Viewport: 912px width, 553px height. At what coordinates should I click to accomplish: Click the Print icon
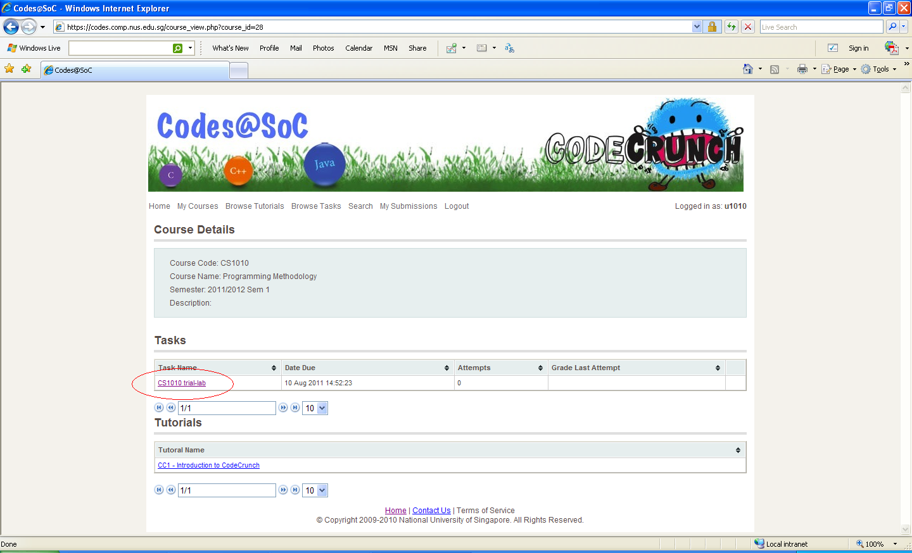coord(802,69)
